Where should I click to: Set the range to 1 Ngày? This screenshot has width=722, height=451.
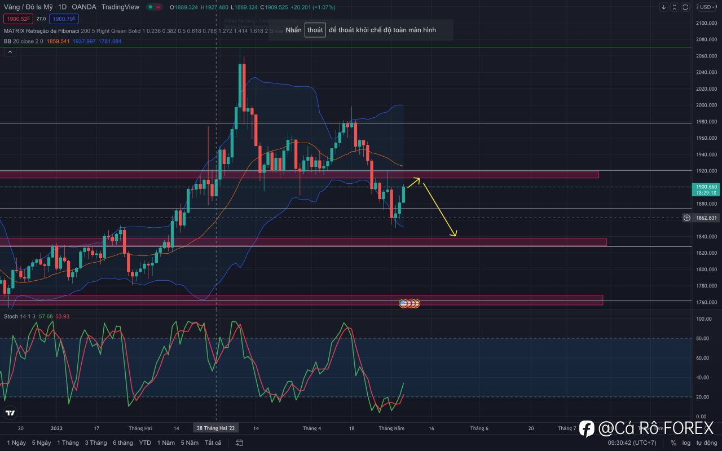click(16, 443)
